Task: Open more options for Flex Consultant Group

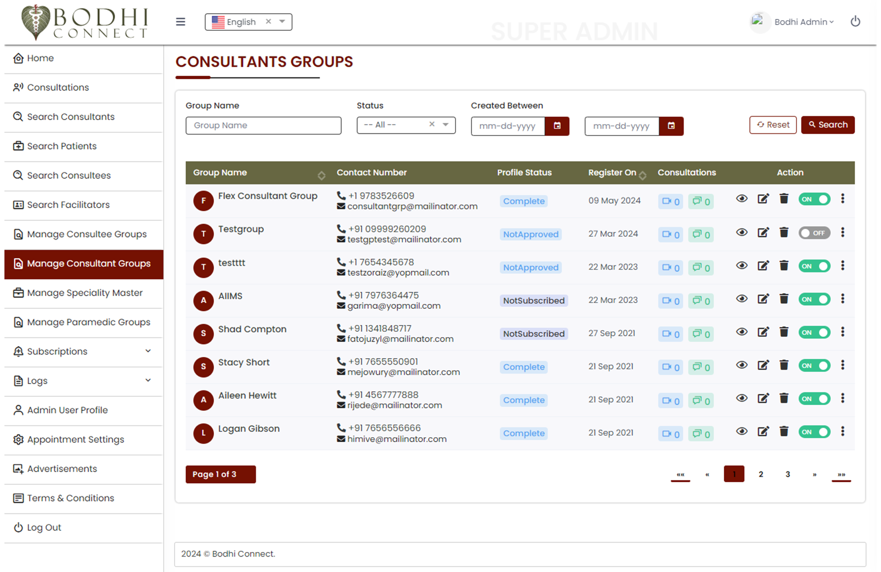Action: click(842, 199)
